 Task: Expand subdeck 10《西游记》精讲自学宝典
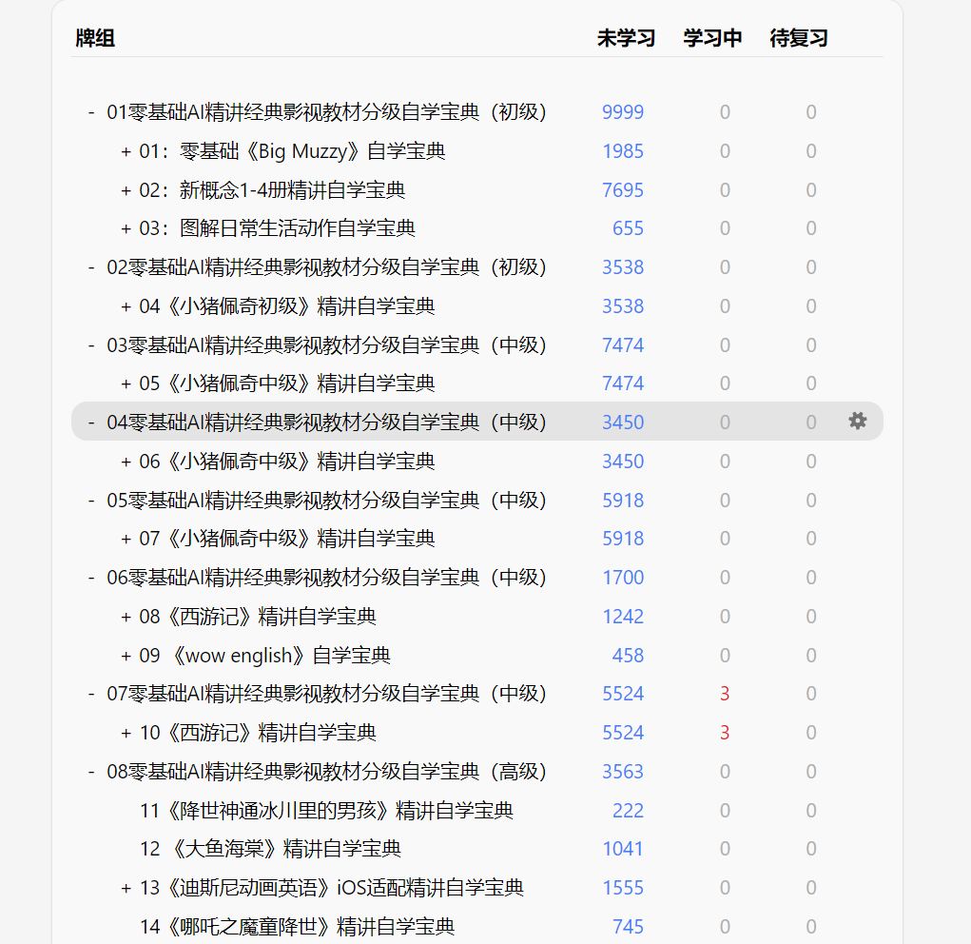[126, 733]
